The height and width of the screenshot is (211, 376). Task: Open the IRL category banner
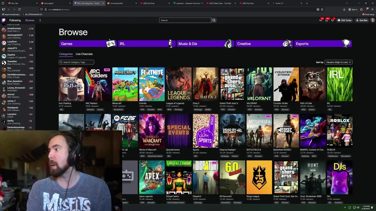point(146,44)
